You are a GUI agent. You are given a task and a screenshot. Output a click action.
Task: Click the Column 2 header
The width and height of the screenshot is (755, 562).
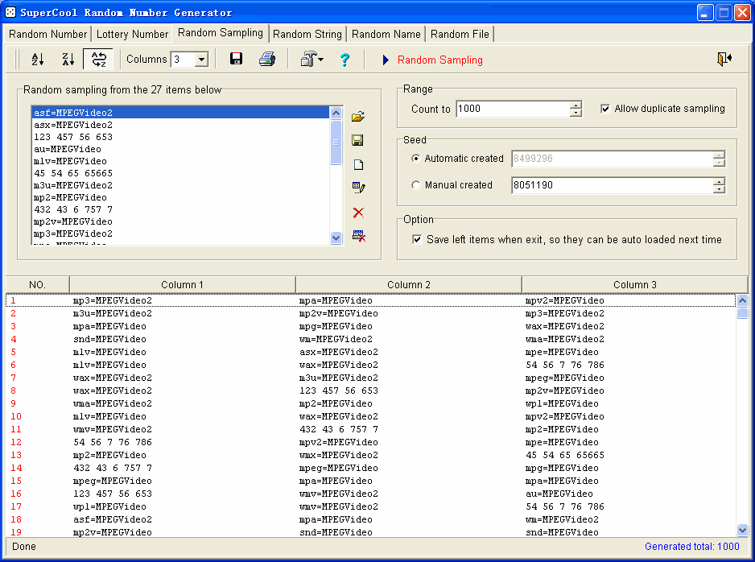click(x=408, y=284)
